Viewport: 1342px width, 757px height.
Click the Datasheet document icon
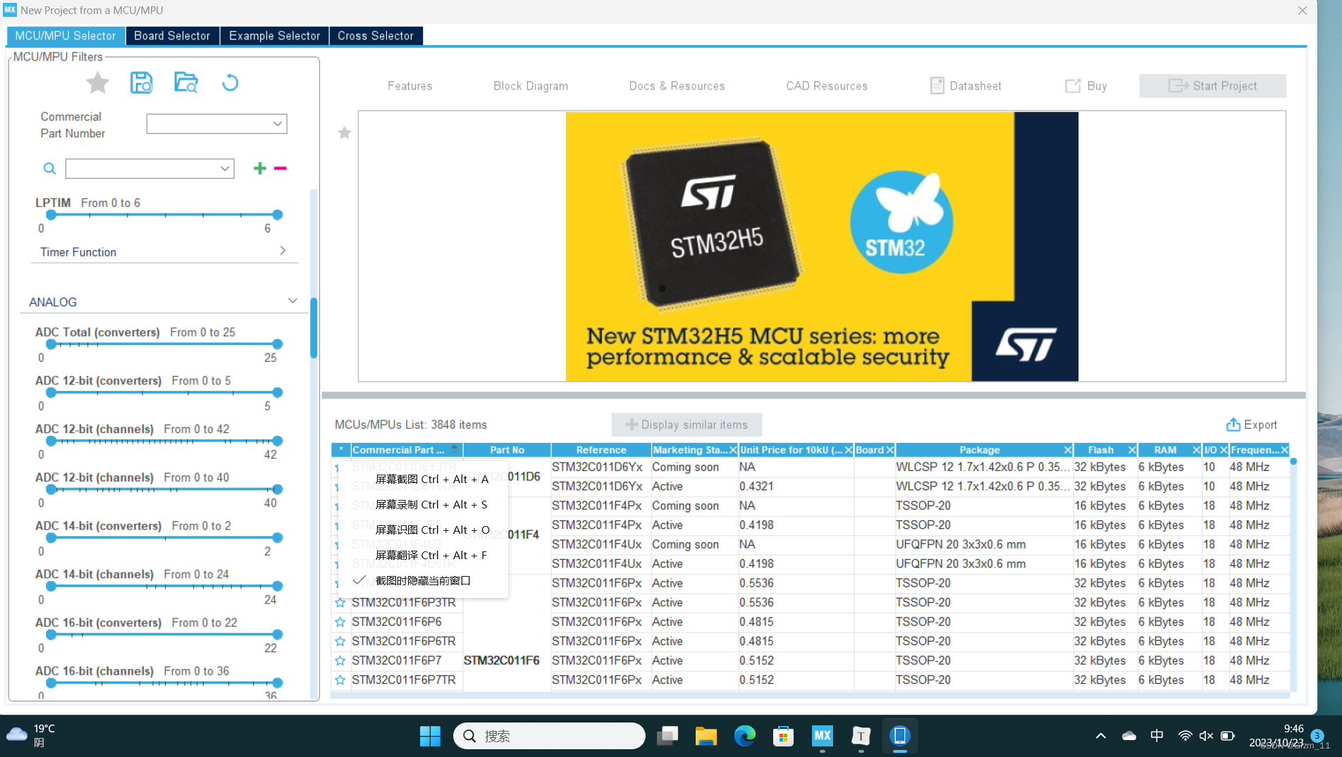click(937, 86)
